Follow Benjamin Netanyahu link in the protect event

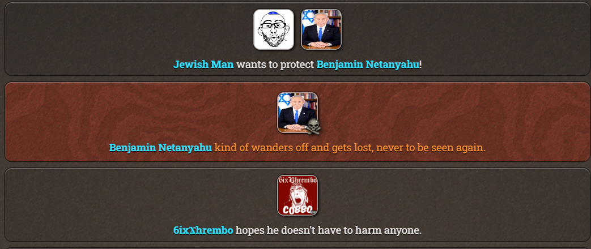368,65
